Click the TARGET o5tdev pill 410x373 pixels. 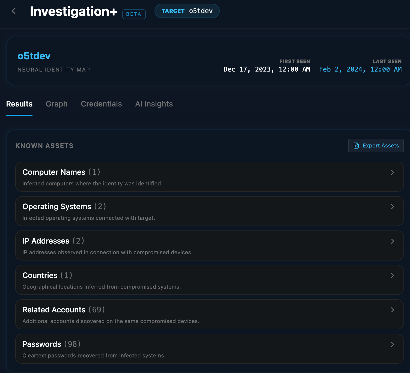[x=187, y=11]
